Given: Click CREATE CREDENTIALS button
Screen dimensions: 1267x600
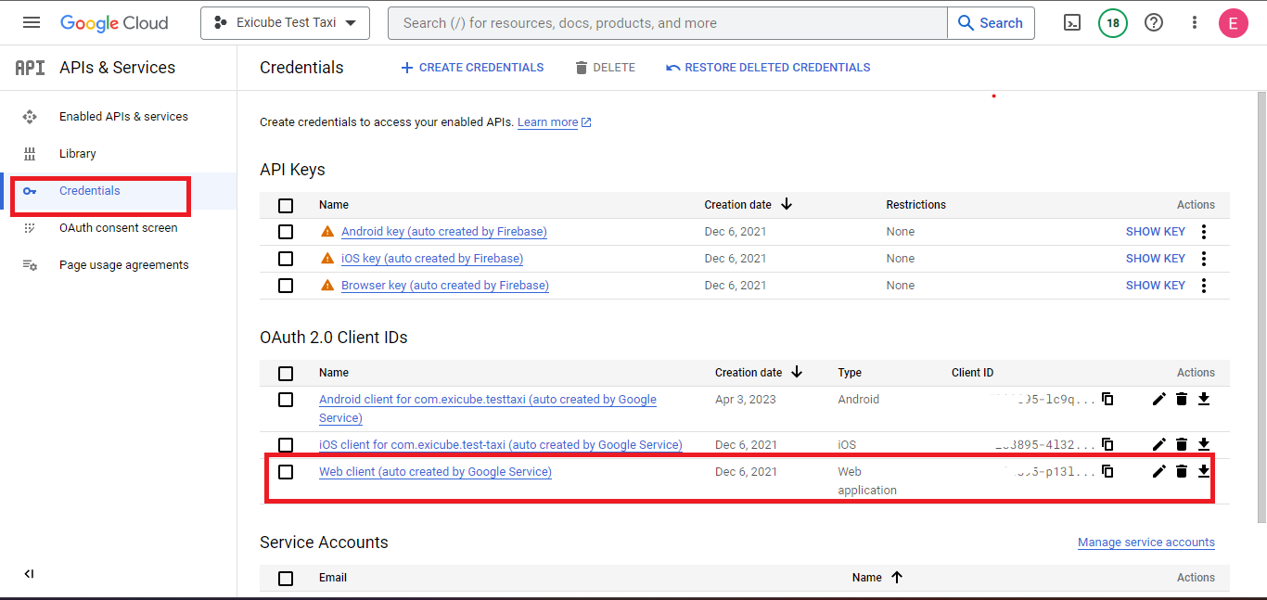Looking at the screenshot, I should (472, 68).
